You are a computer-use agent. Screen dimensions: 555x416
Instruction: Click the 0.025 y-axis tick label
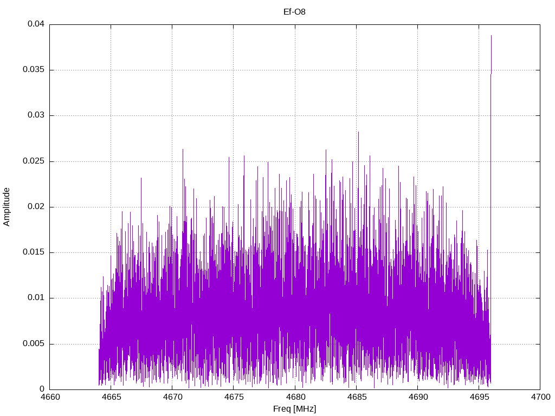tap(34, 161)
